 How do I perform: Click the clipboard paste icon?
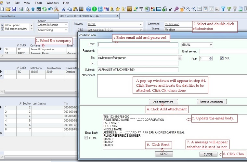click(75, 9)
